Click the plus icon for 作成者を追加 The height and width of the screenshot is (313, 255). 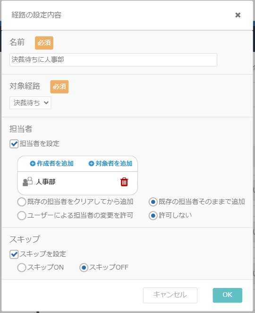33,163
